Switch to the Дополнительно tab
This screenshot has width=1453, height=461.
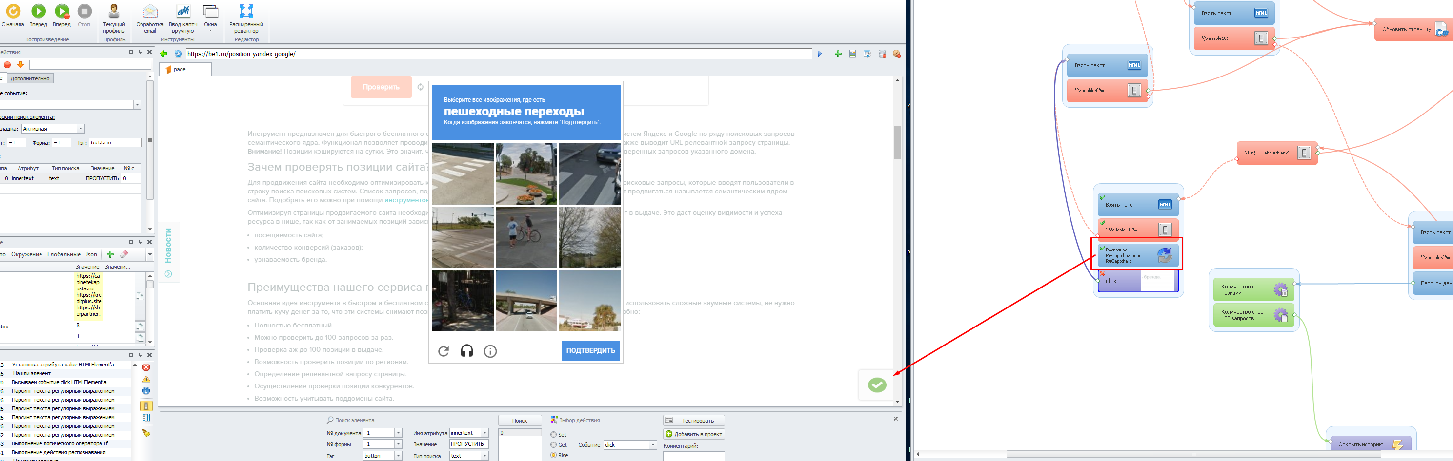pos(30,78)
